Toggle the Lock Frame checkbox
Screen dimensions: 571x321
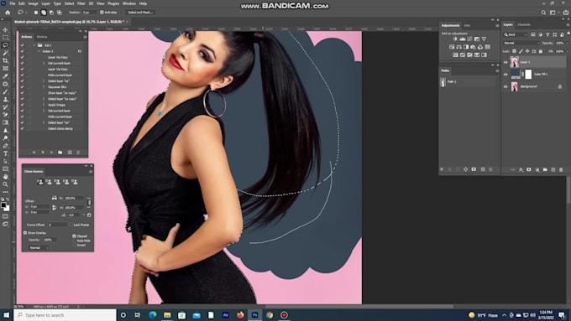pos(71,225)
